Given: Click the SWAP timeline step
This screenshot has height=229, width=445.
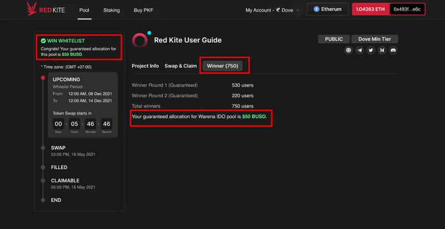Looking at the screenshot, I should (x=58, y=148).
